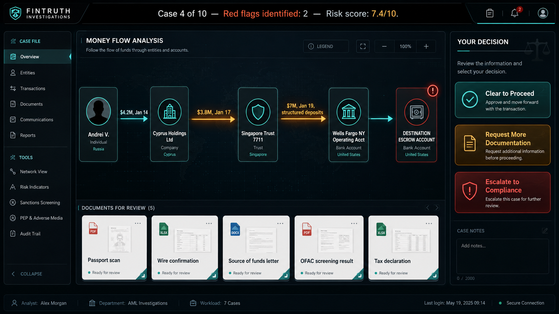This screenshot has width=559, height=314.
Task: Collapse the sidebar
Action: [27, 274]
